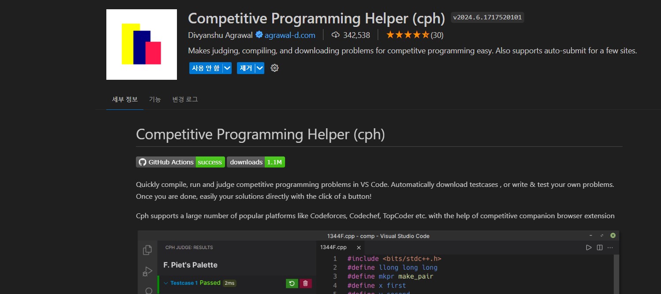The image size is (661, 294).
Task: Click the verified publisher badge icon
Action: (259, 35)
